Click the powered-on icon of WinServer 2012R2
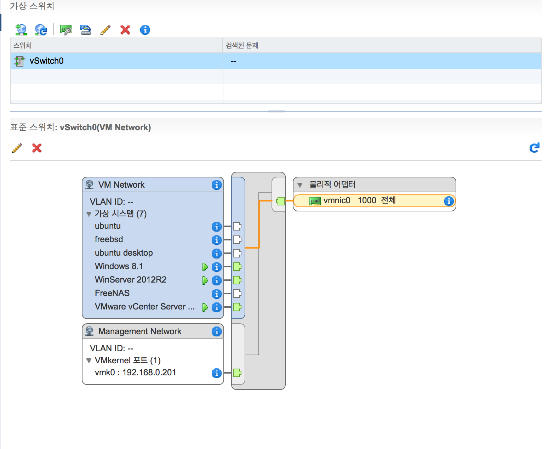The width and height of the screenshot is (548, 449). [205, 280]
